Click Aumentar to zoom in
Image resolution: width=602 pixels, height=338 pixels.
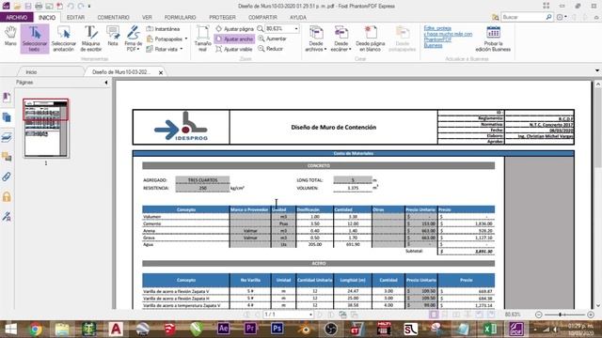click(x=272, y=38)
